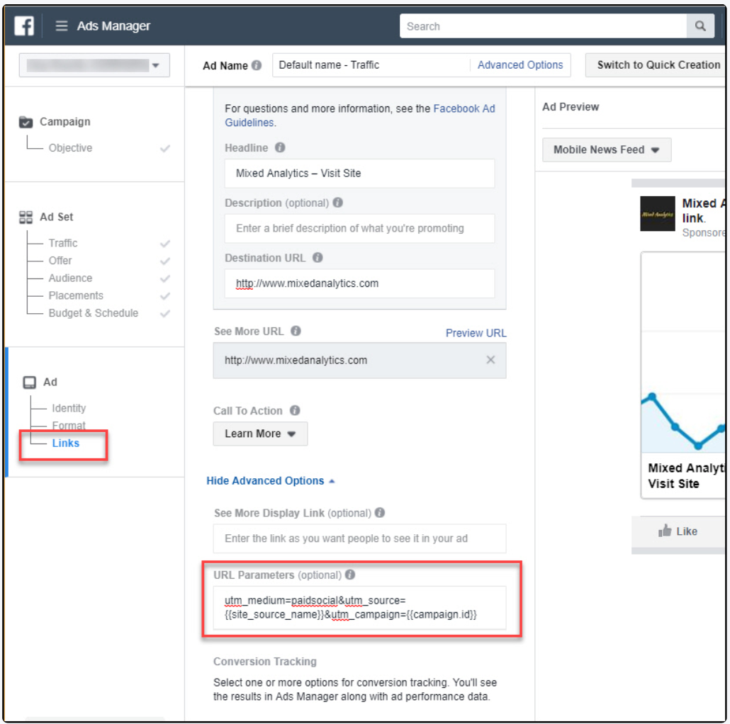Click the Campaign section heading
Screen dimensions: 730x724
[64, 122]
